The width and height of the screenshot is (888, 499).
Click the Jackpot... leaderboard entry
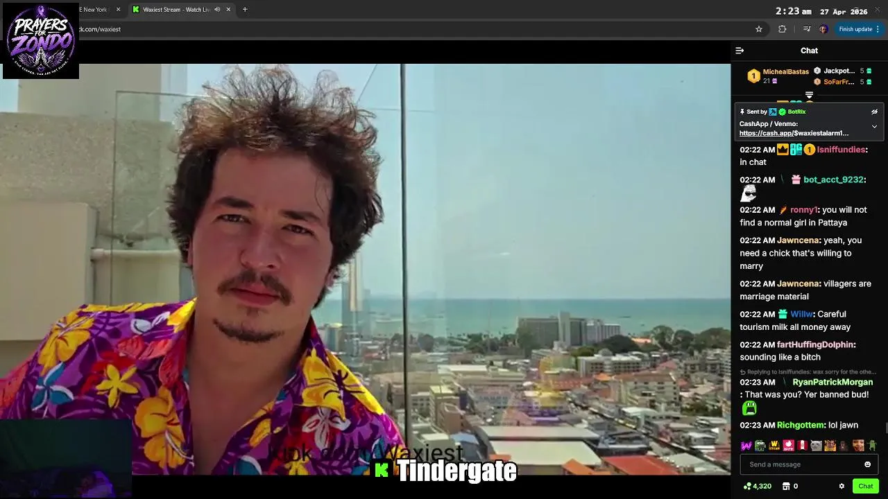coord(839,71)
